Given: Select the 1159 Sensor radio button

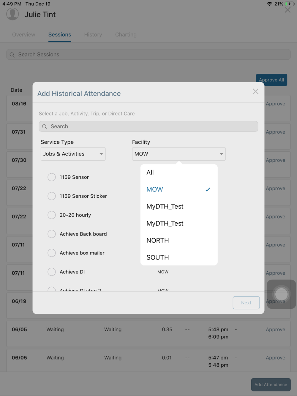Looking at the screenshot, I should pos(52,177).
